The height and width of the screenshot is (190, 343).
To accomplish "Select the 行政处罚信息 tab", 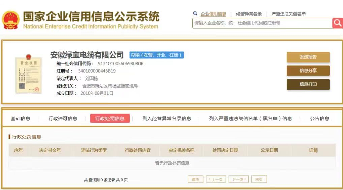I will (110, 118).
